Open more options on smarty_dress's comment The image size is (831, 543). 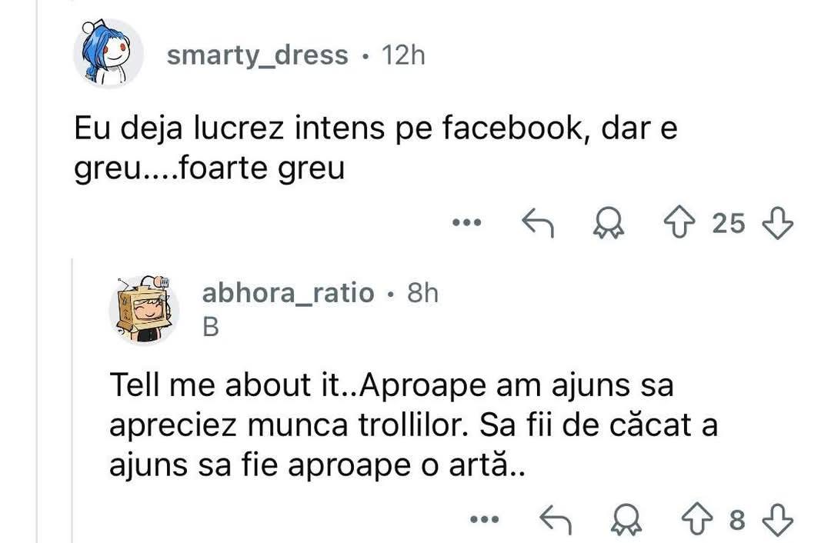(x=466, y=224)
